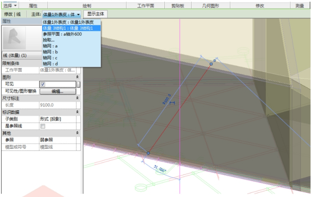Viewport: 315px width, 197px height.
Task: Open the 选择 panel dropdown
Action: pos(10,6)
